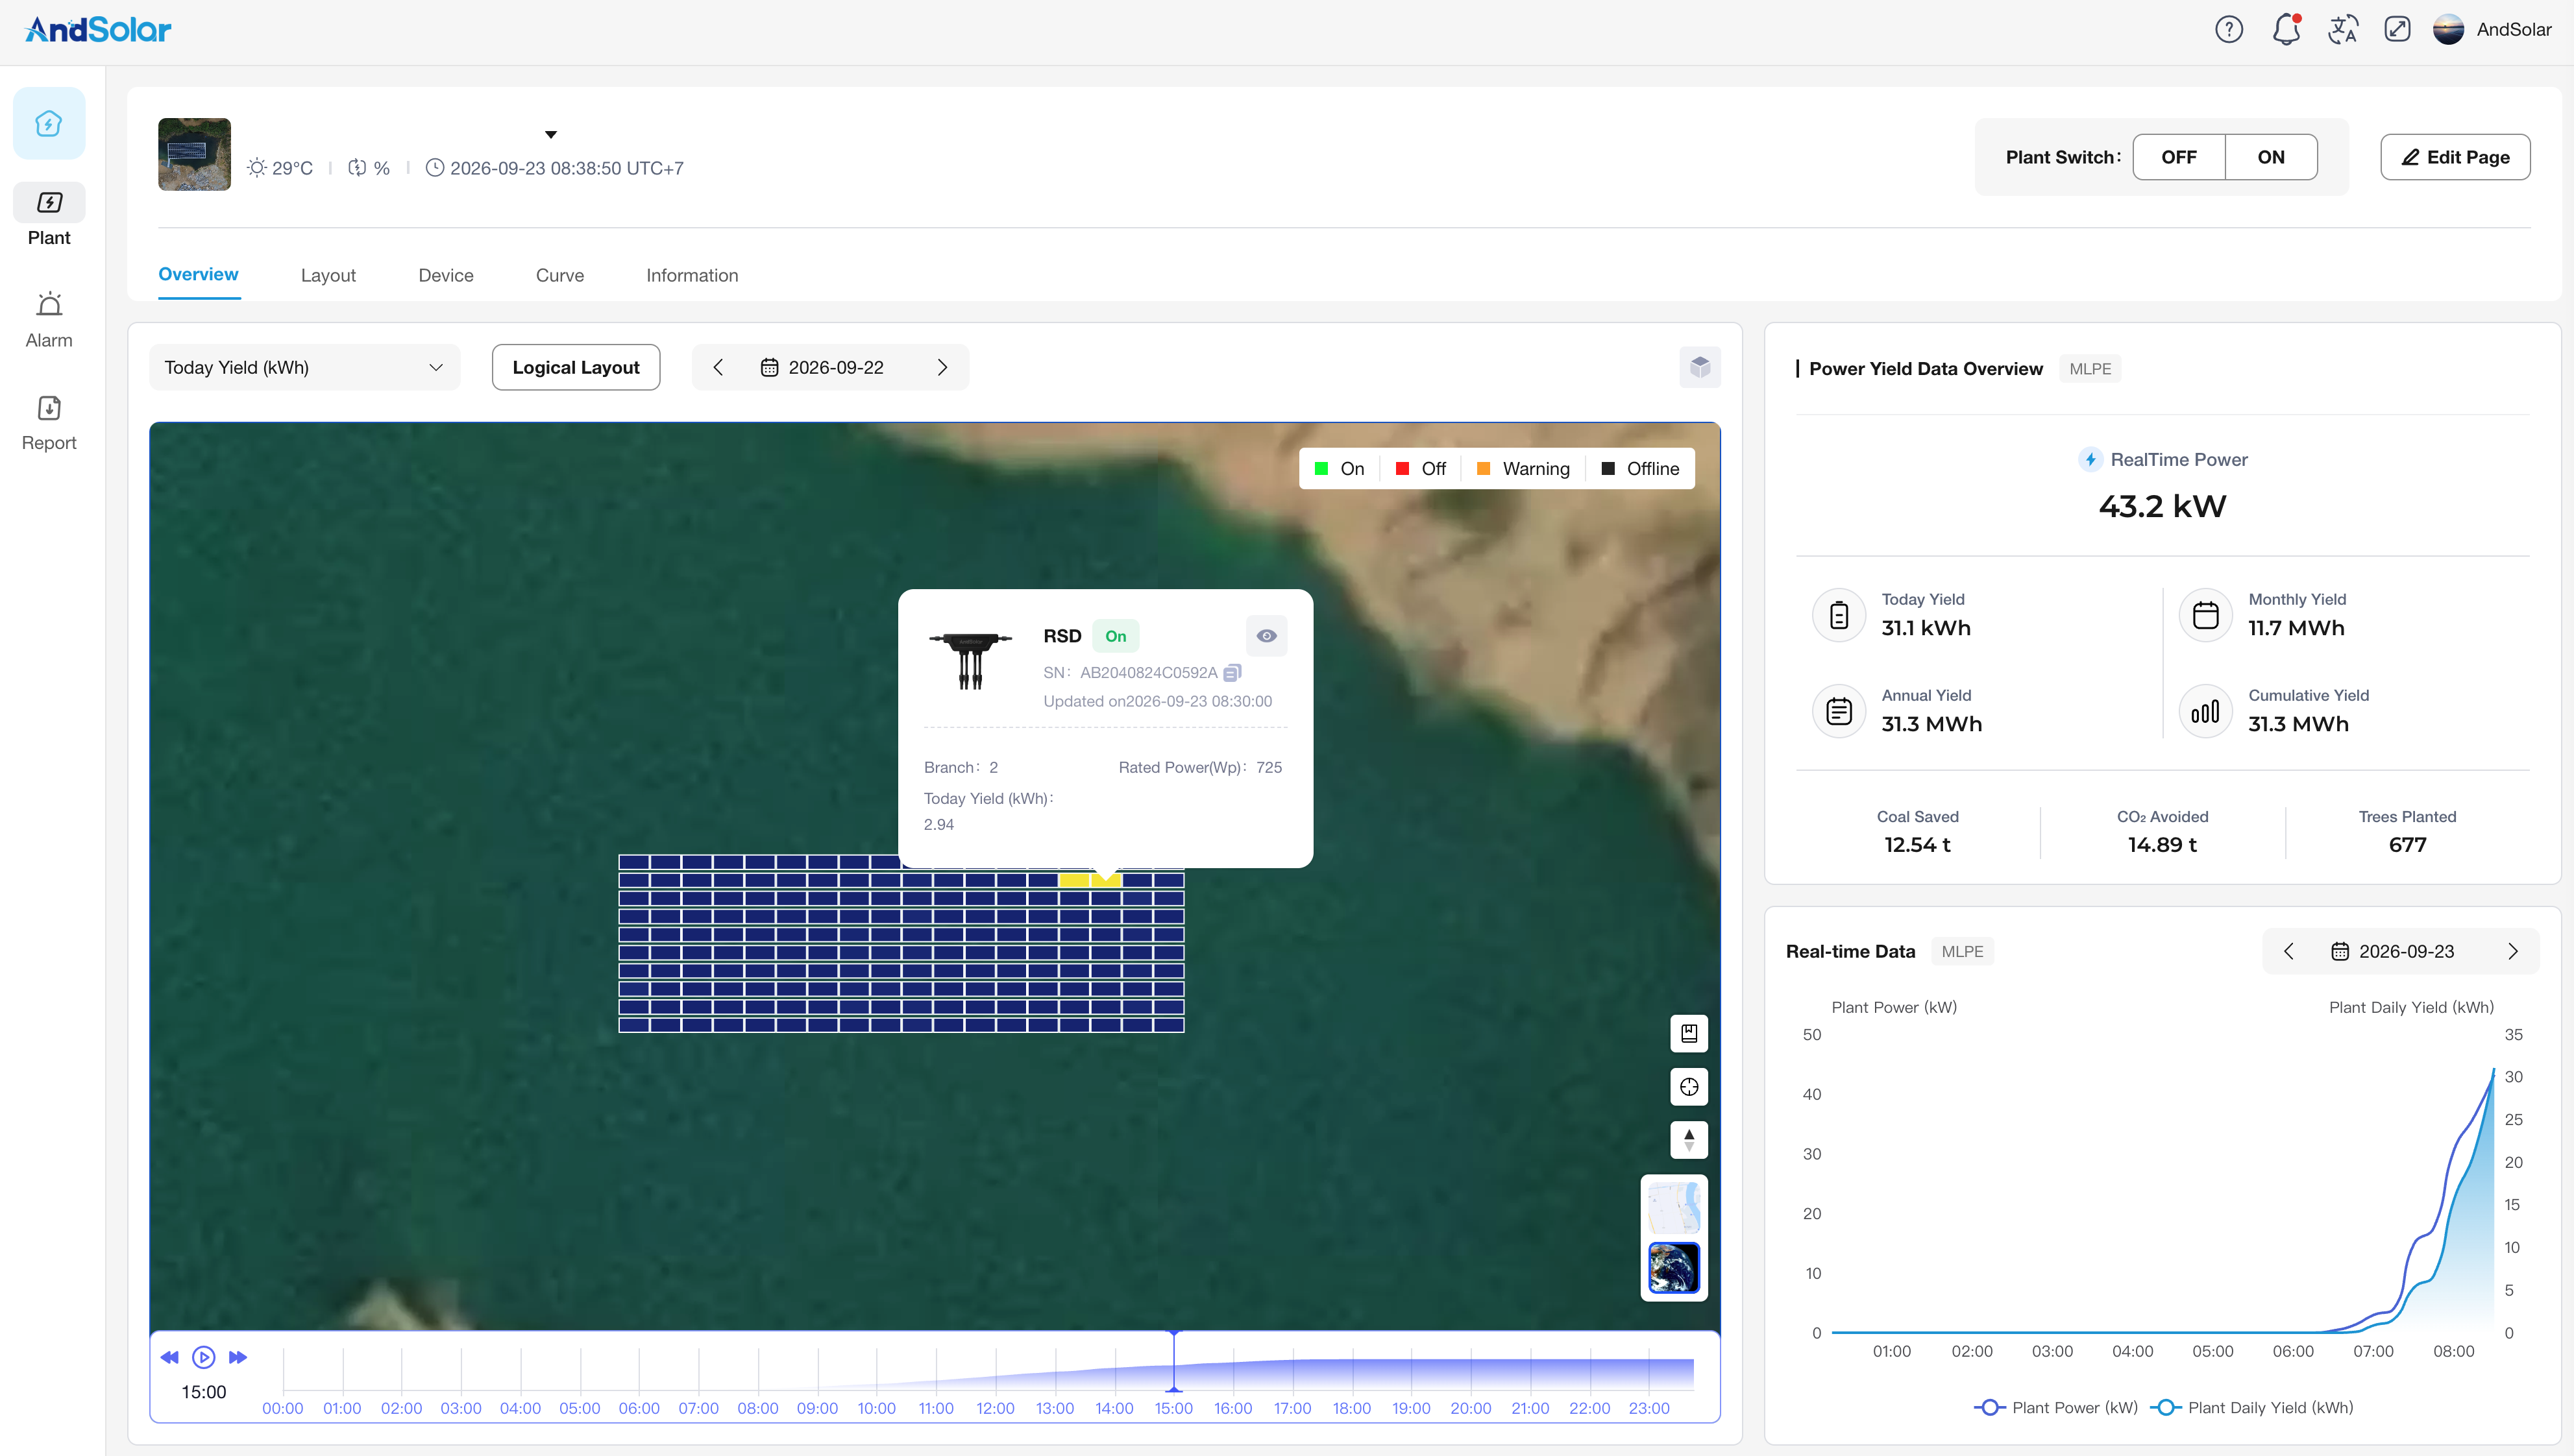Expand the plant name dropdown arrow
This screenshot has width=2574, height=1456.
(550, 134)
